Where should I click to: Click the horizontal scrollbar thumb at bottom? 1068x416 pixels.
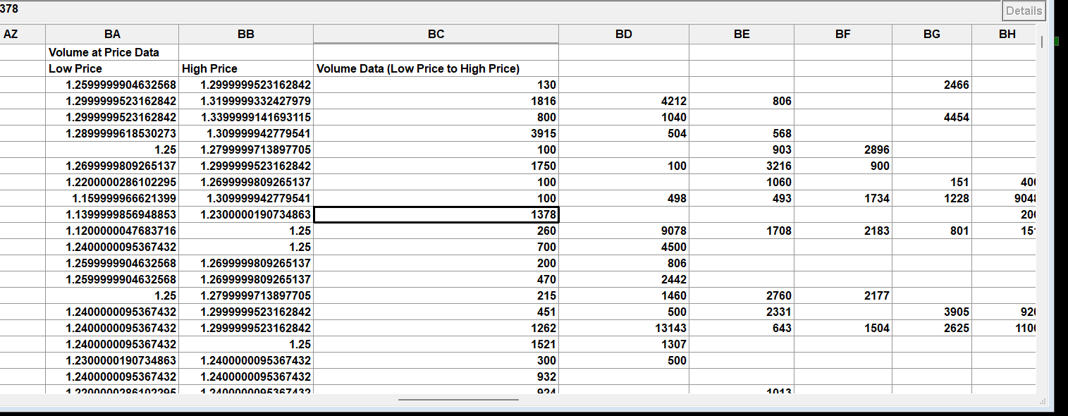[458, 400]
